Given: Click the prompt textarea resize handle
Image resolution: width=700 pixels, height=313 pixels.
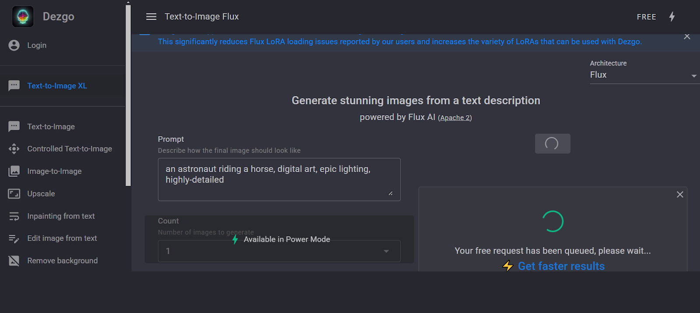Looking at the screenshot, I should tap(390, 193).
